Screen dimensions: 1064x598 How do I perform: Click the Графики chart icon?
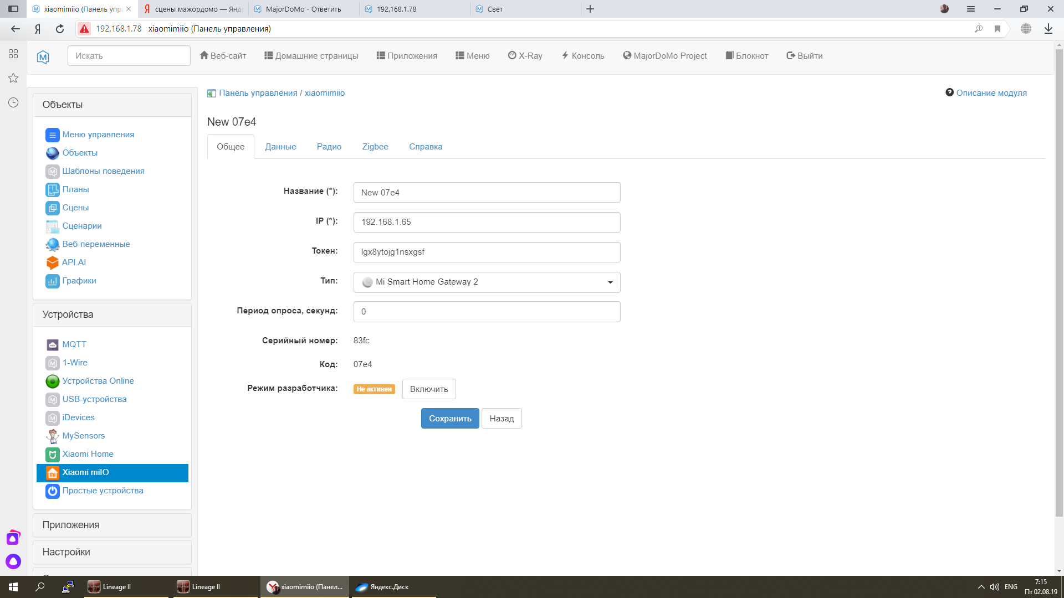53,281
